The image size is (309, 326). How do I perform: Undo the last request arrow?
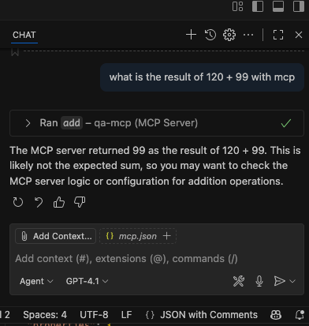tap(39, 202)
